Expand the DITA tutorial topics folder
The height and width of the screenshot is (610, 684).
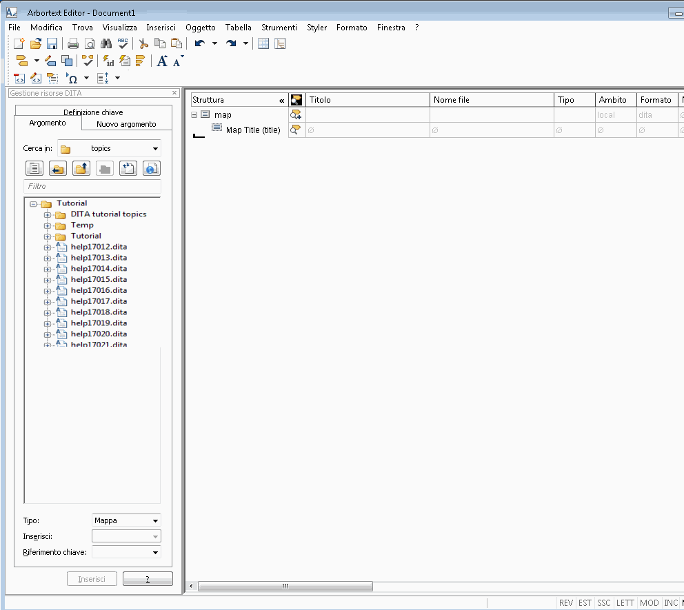pyautogui.click(x=47, y=215)
